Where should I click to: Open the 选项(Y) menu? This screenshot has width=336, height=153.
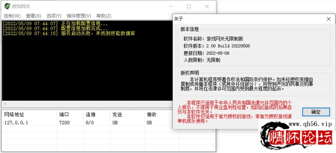pos(54,16)
